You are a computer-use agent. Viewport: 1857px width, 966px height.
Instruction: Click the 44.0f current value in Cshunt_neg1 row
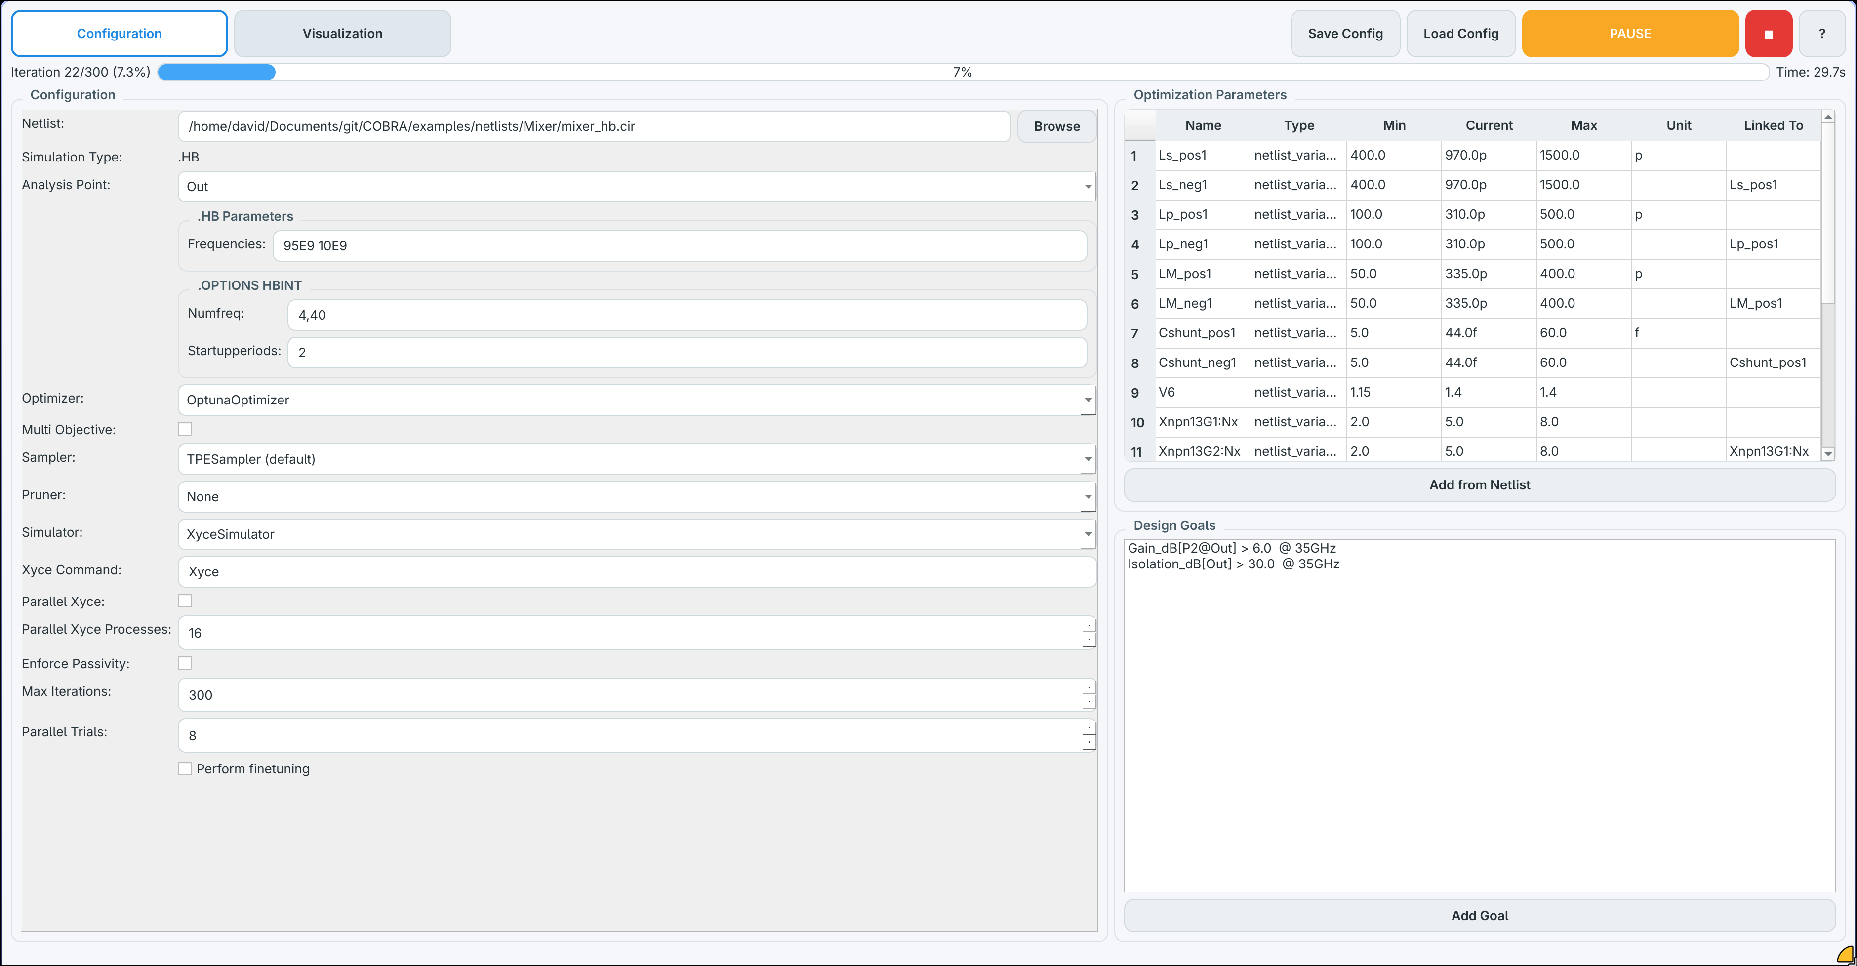(1489, 362)
